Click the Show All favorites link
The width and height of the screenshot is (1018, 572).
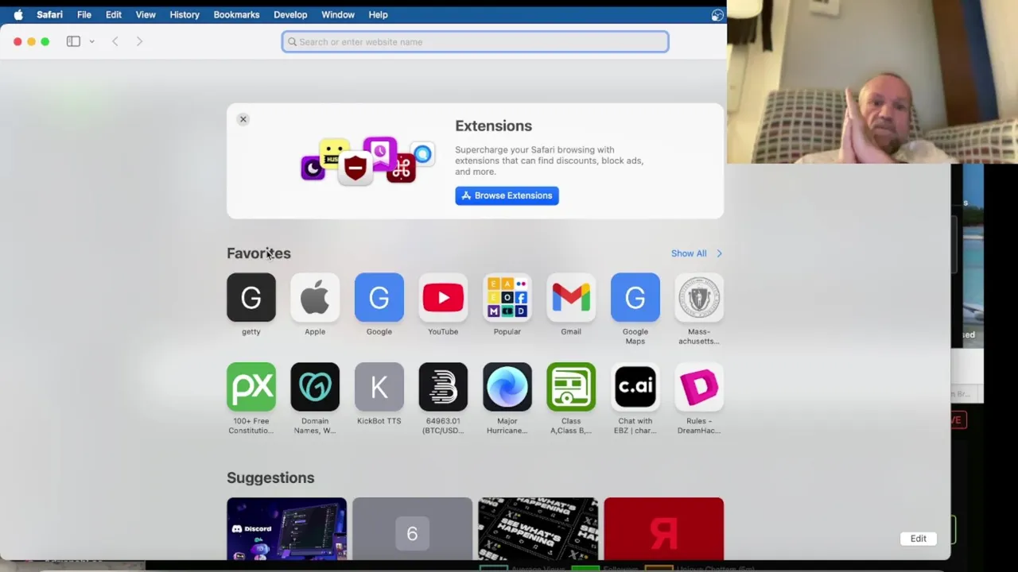click(689, 253)
